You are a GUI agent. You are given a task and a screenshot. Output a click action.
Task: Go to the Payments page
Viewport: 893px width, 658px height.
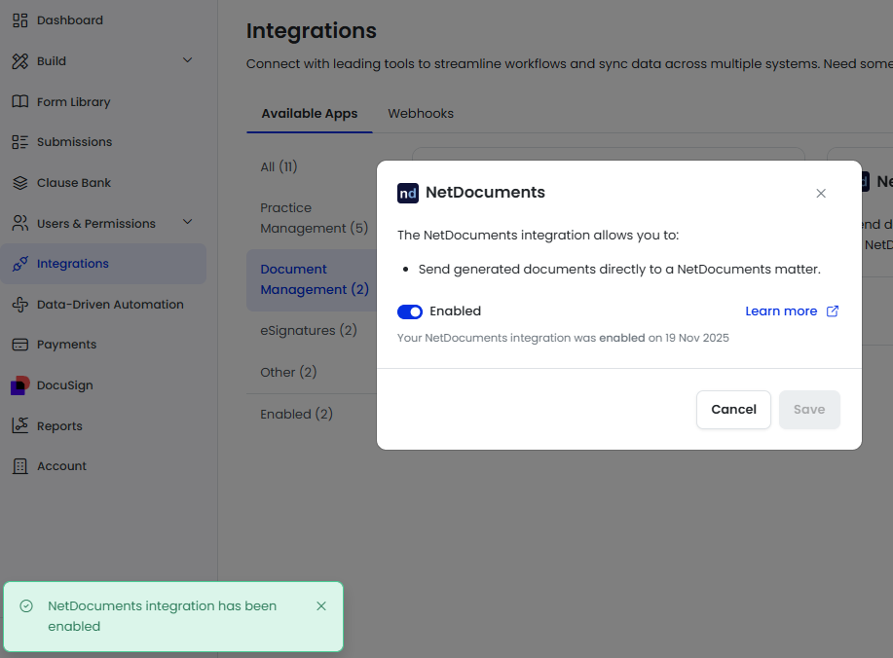click(x=66, y=345)
